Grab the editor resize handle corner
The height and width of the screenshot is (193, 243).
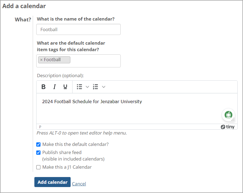pyautogui.click(x=233, y=119)
